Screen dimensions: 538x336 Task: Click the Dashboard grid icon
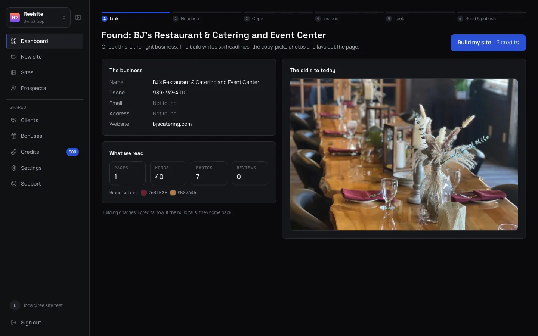14,41
